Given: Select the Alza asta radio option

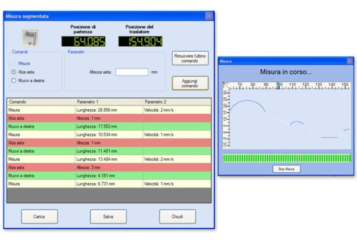Looking at the screenshot, I should click(14, 72).
